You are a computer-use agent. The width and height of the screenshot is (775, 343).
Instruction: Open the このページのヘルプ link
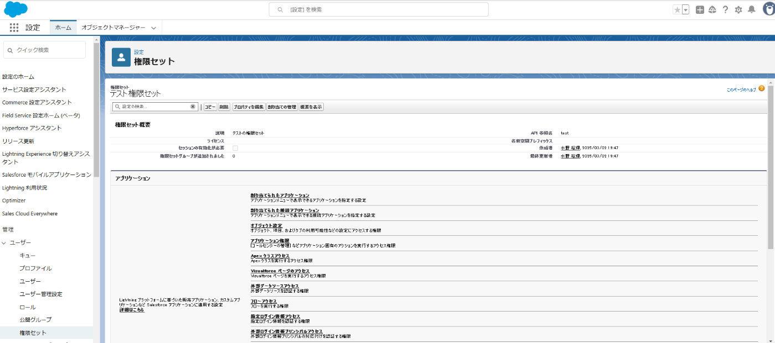pos(741,89)
